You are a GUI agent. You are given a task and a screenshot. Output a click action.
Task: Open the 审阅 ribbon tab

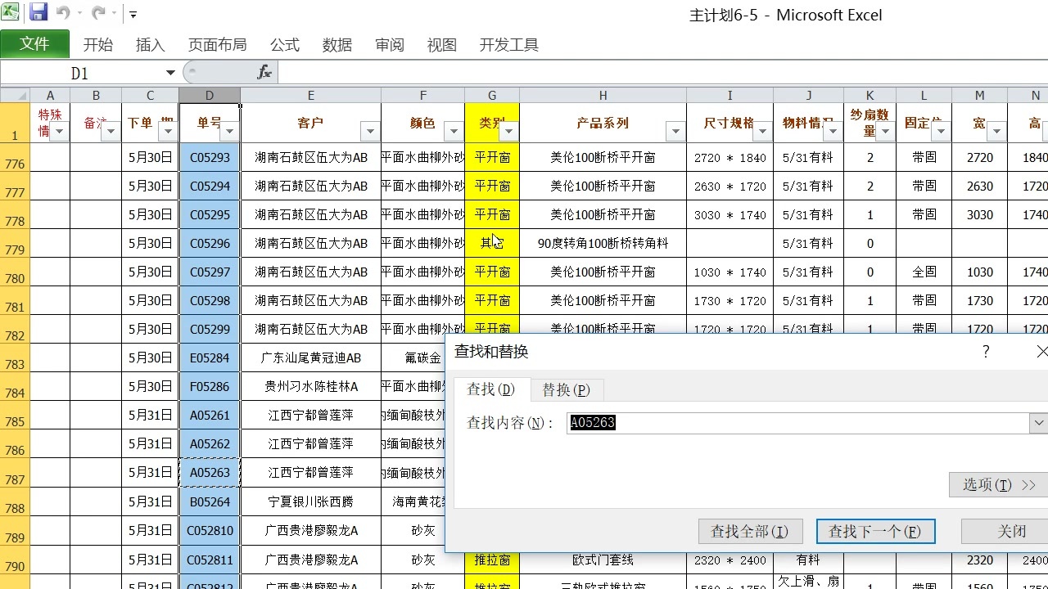(x=390, y=45)
